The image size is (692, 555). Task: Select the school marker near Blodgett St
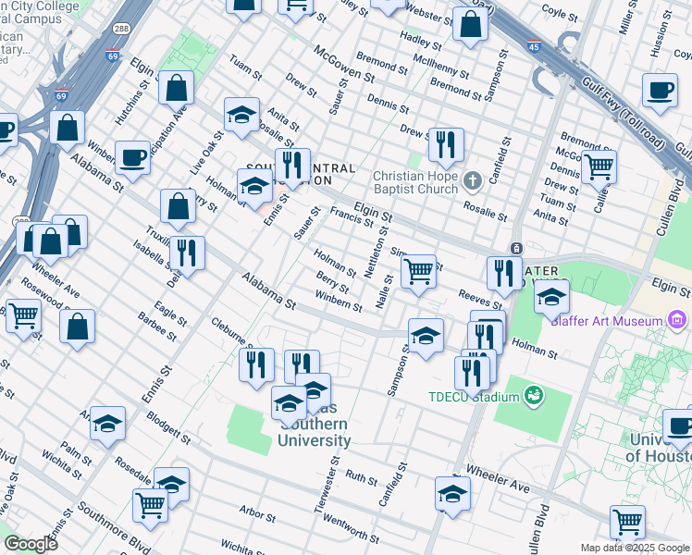coord(108,423)
